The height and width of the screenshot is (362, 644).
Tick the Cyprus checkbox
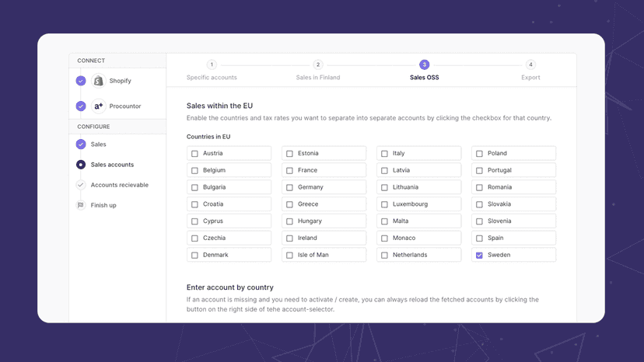tap(194, 221)
